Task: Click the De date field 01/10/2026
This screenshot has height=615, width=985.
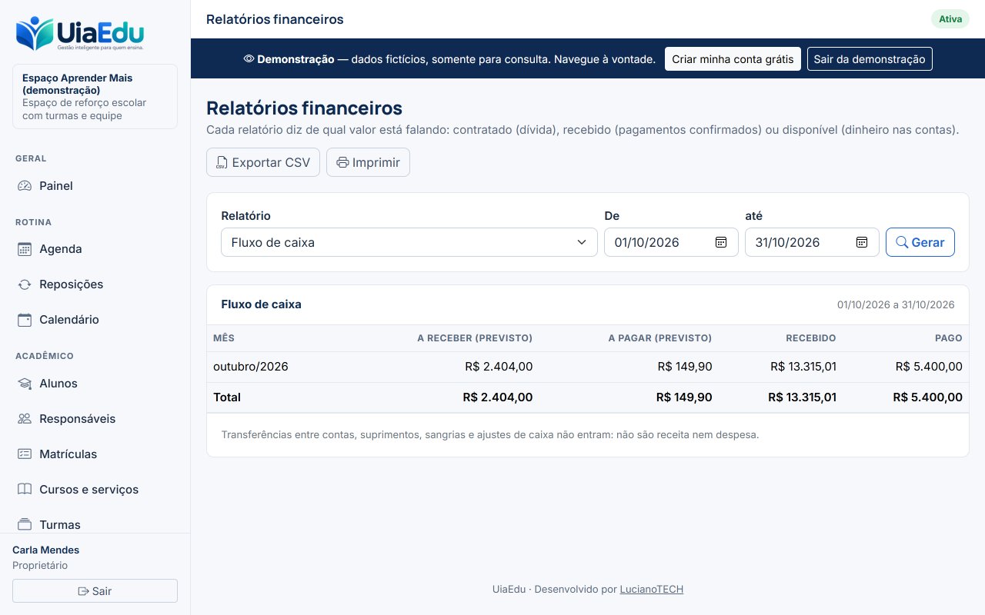Action: click(671, 242)
